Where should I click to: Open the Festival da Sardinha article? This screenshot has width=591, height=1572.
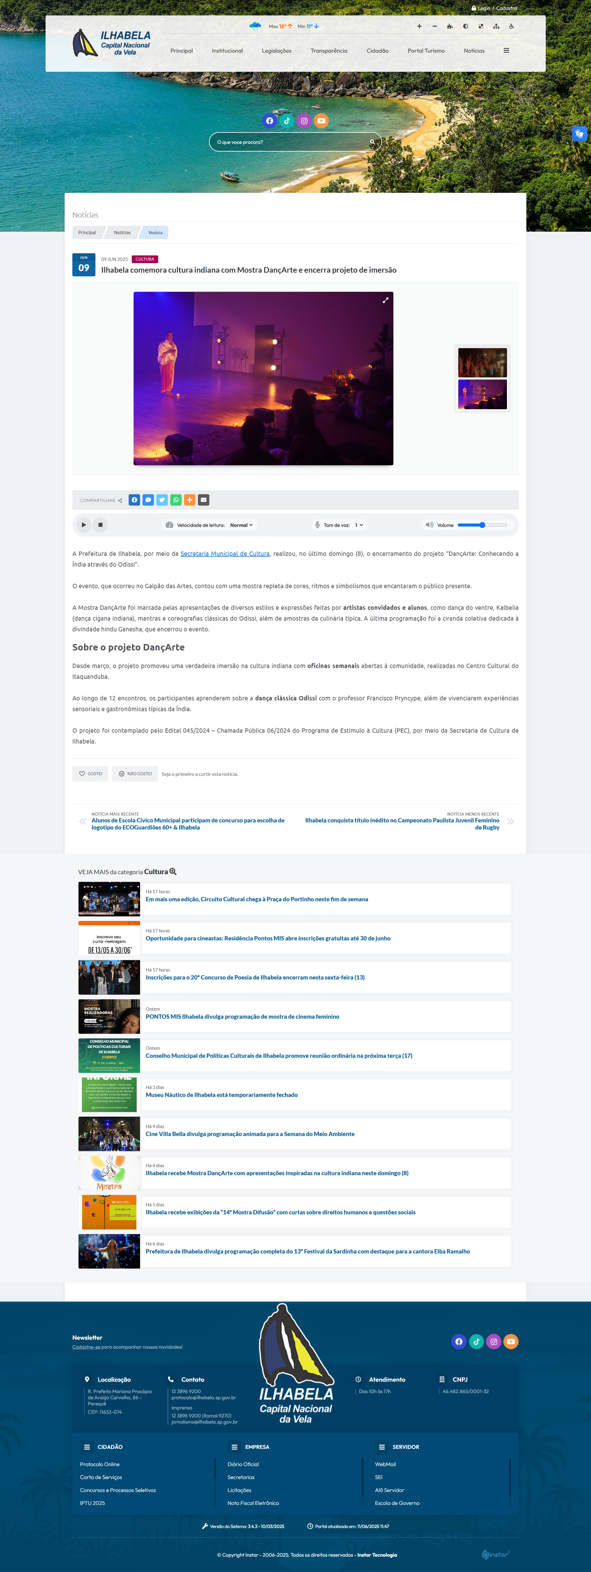tap(308, 1251)
